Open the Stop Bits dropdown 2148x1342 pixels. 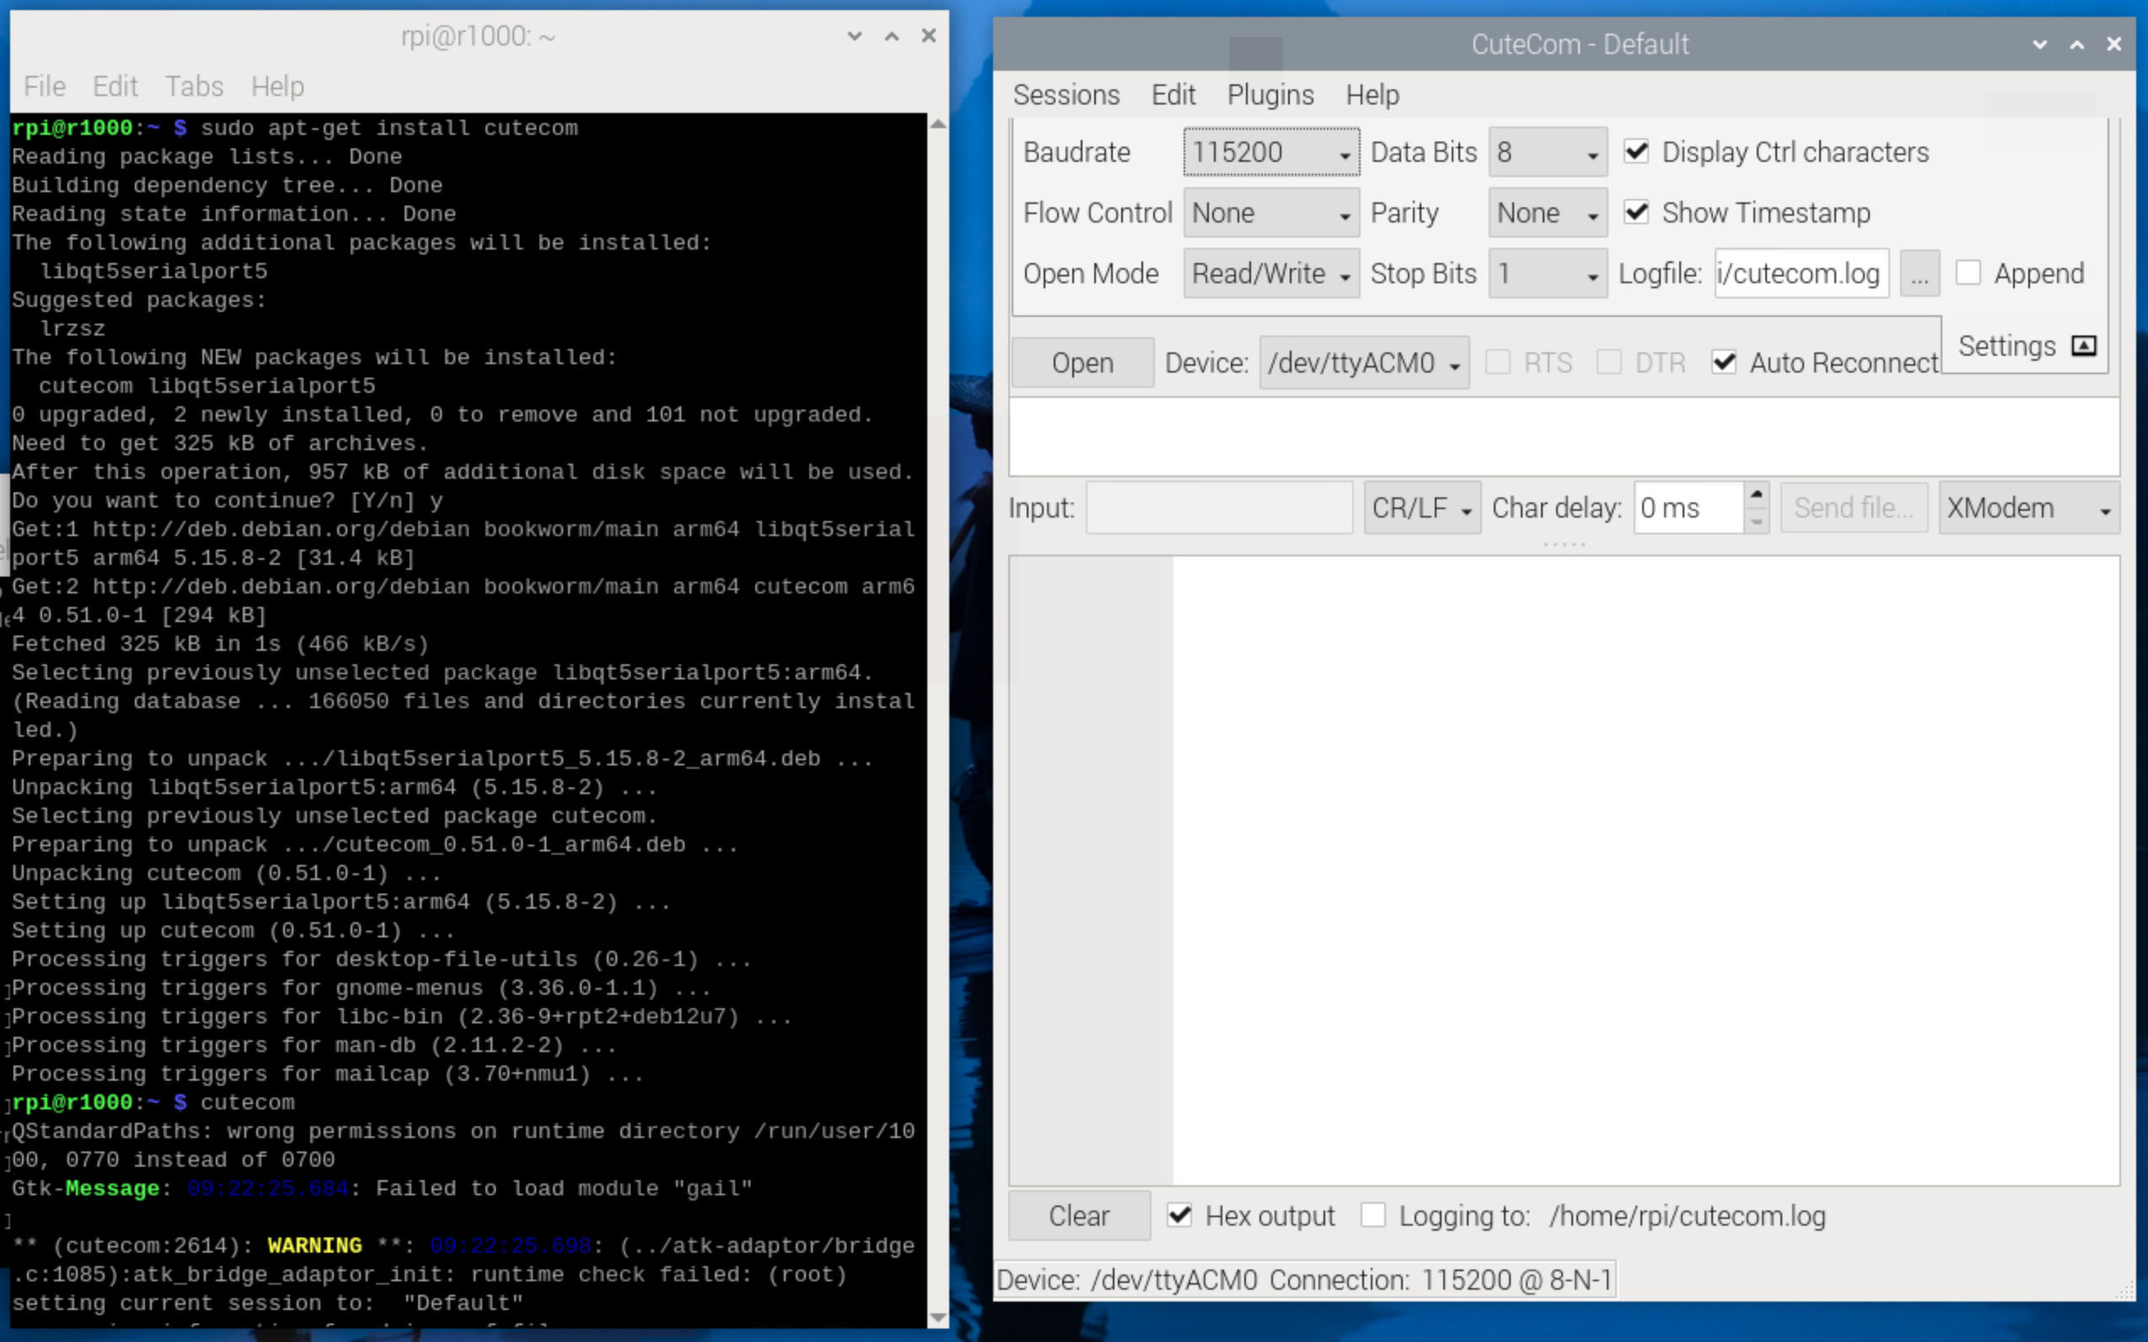point(1547,272)
